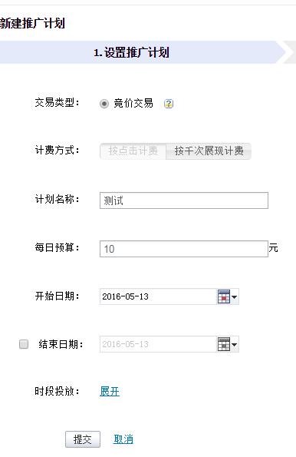Click the next step arrow tab
Viewport: 296px width, 457px height.
point(290,52)
